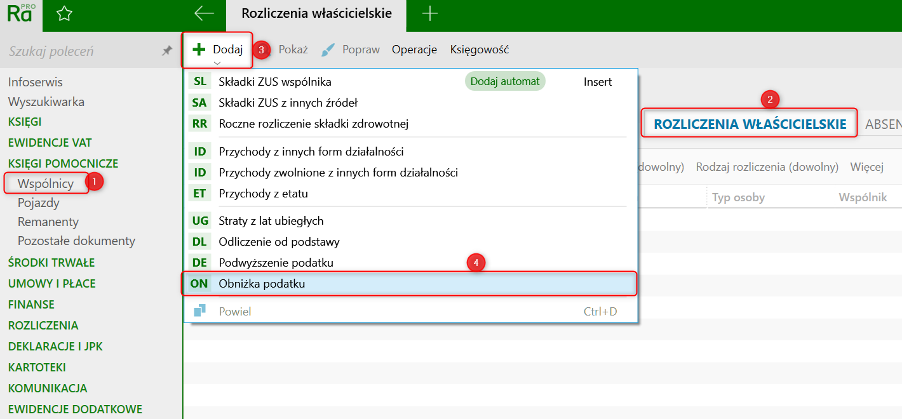Expand the FINANSE section

(x=31, y=304)
